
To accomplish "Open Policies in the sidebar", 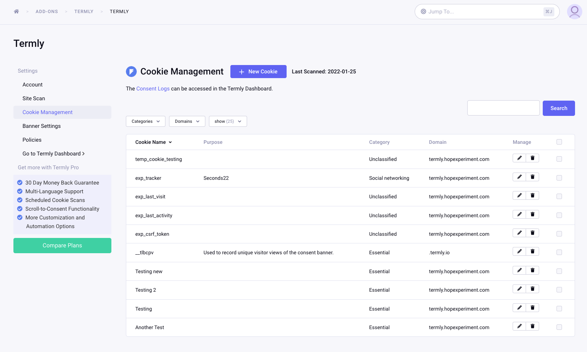I will click(x=32, y=140).
